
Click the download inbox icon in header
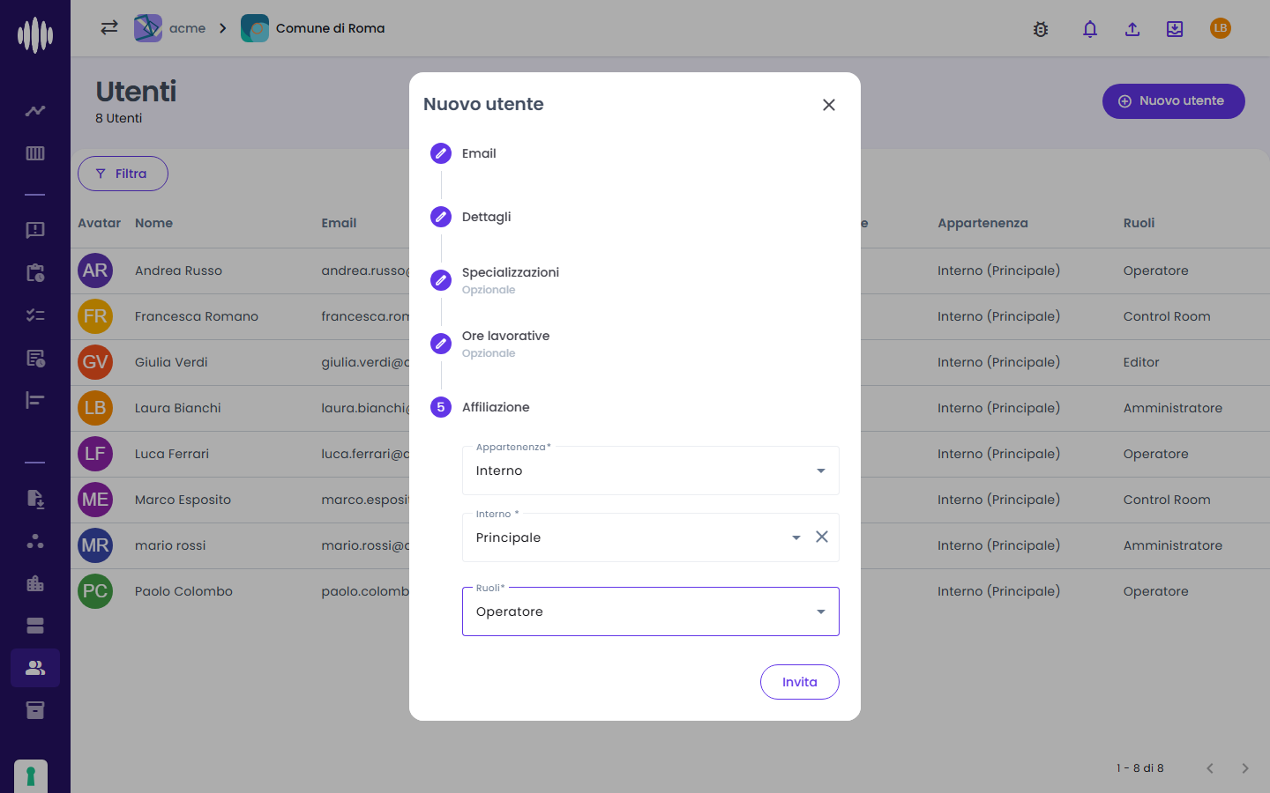pyautogui.click(x=1175, y=29)
